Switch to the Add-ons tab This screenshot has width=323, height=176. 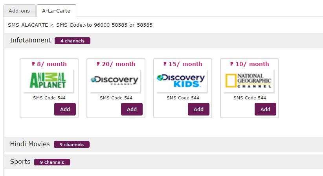pyautogui.click(x=19, y=11)
